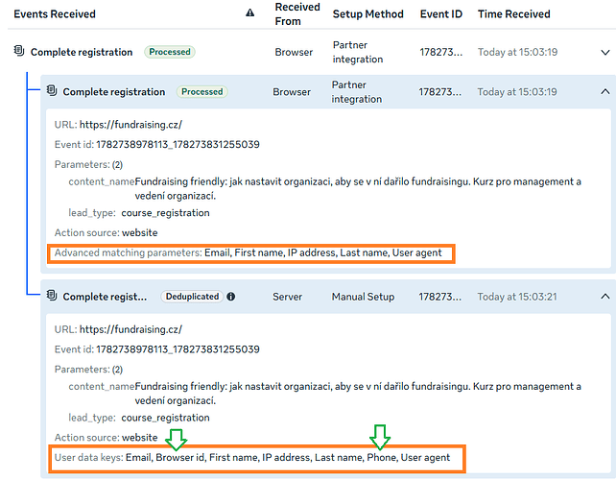Click lead_type course_registration in Browser event
The width and height of the screenshot is (616, 480).
coord(139,213)
